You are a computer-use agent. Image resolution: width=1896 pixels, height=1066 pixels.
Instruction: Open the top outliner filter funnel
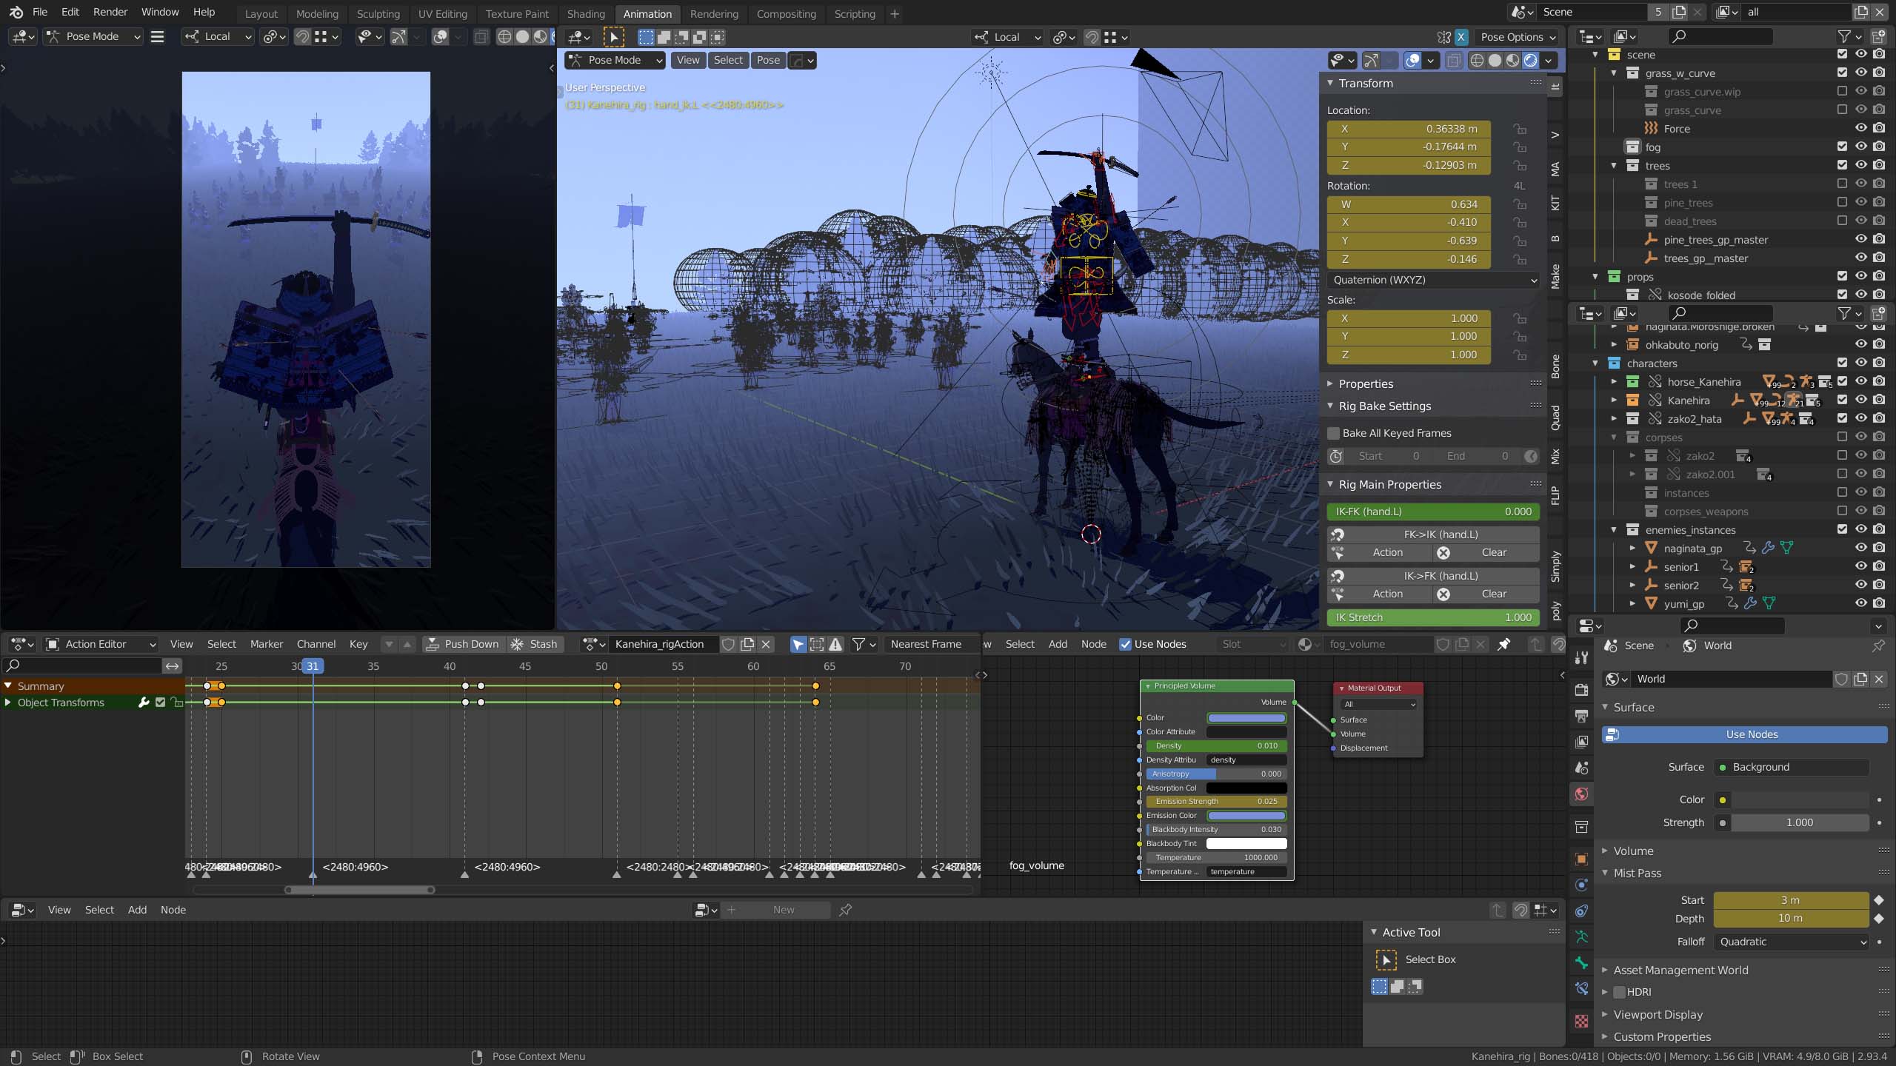[x=1844, y=36]
